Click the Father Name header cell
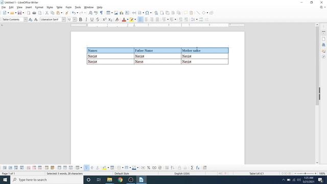327x184 pixels. coord(157,51)
